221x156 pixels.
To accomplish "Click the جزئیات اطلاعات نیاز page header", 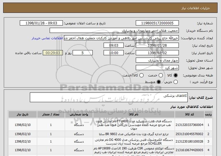I will tap(195, 8).
